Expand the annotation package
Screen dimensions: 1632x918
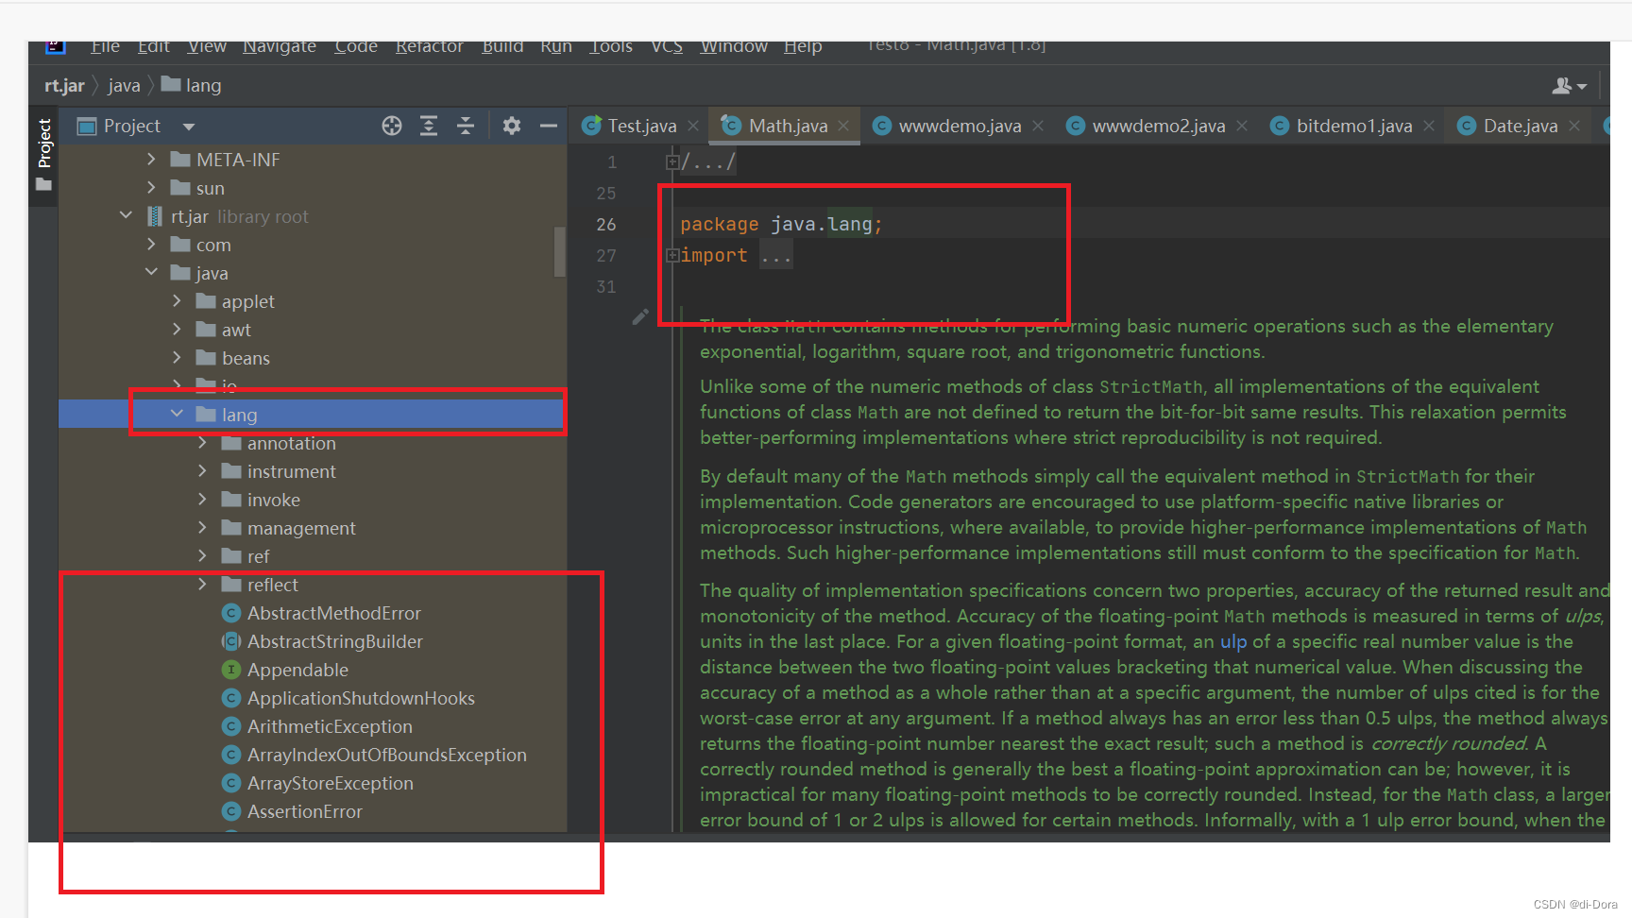202,443
